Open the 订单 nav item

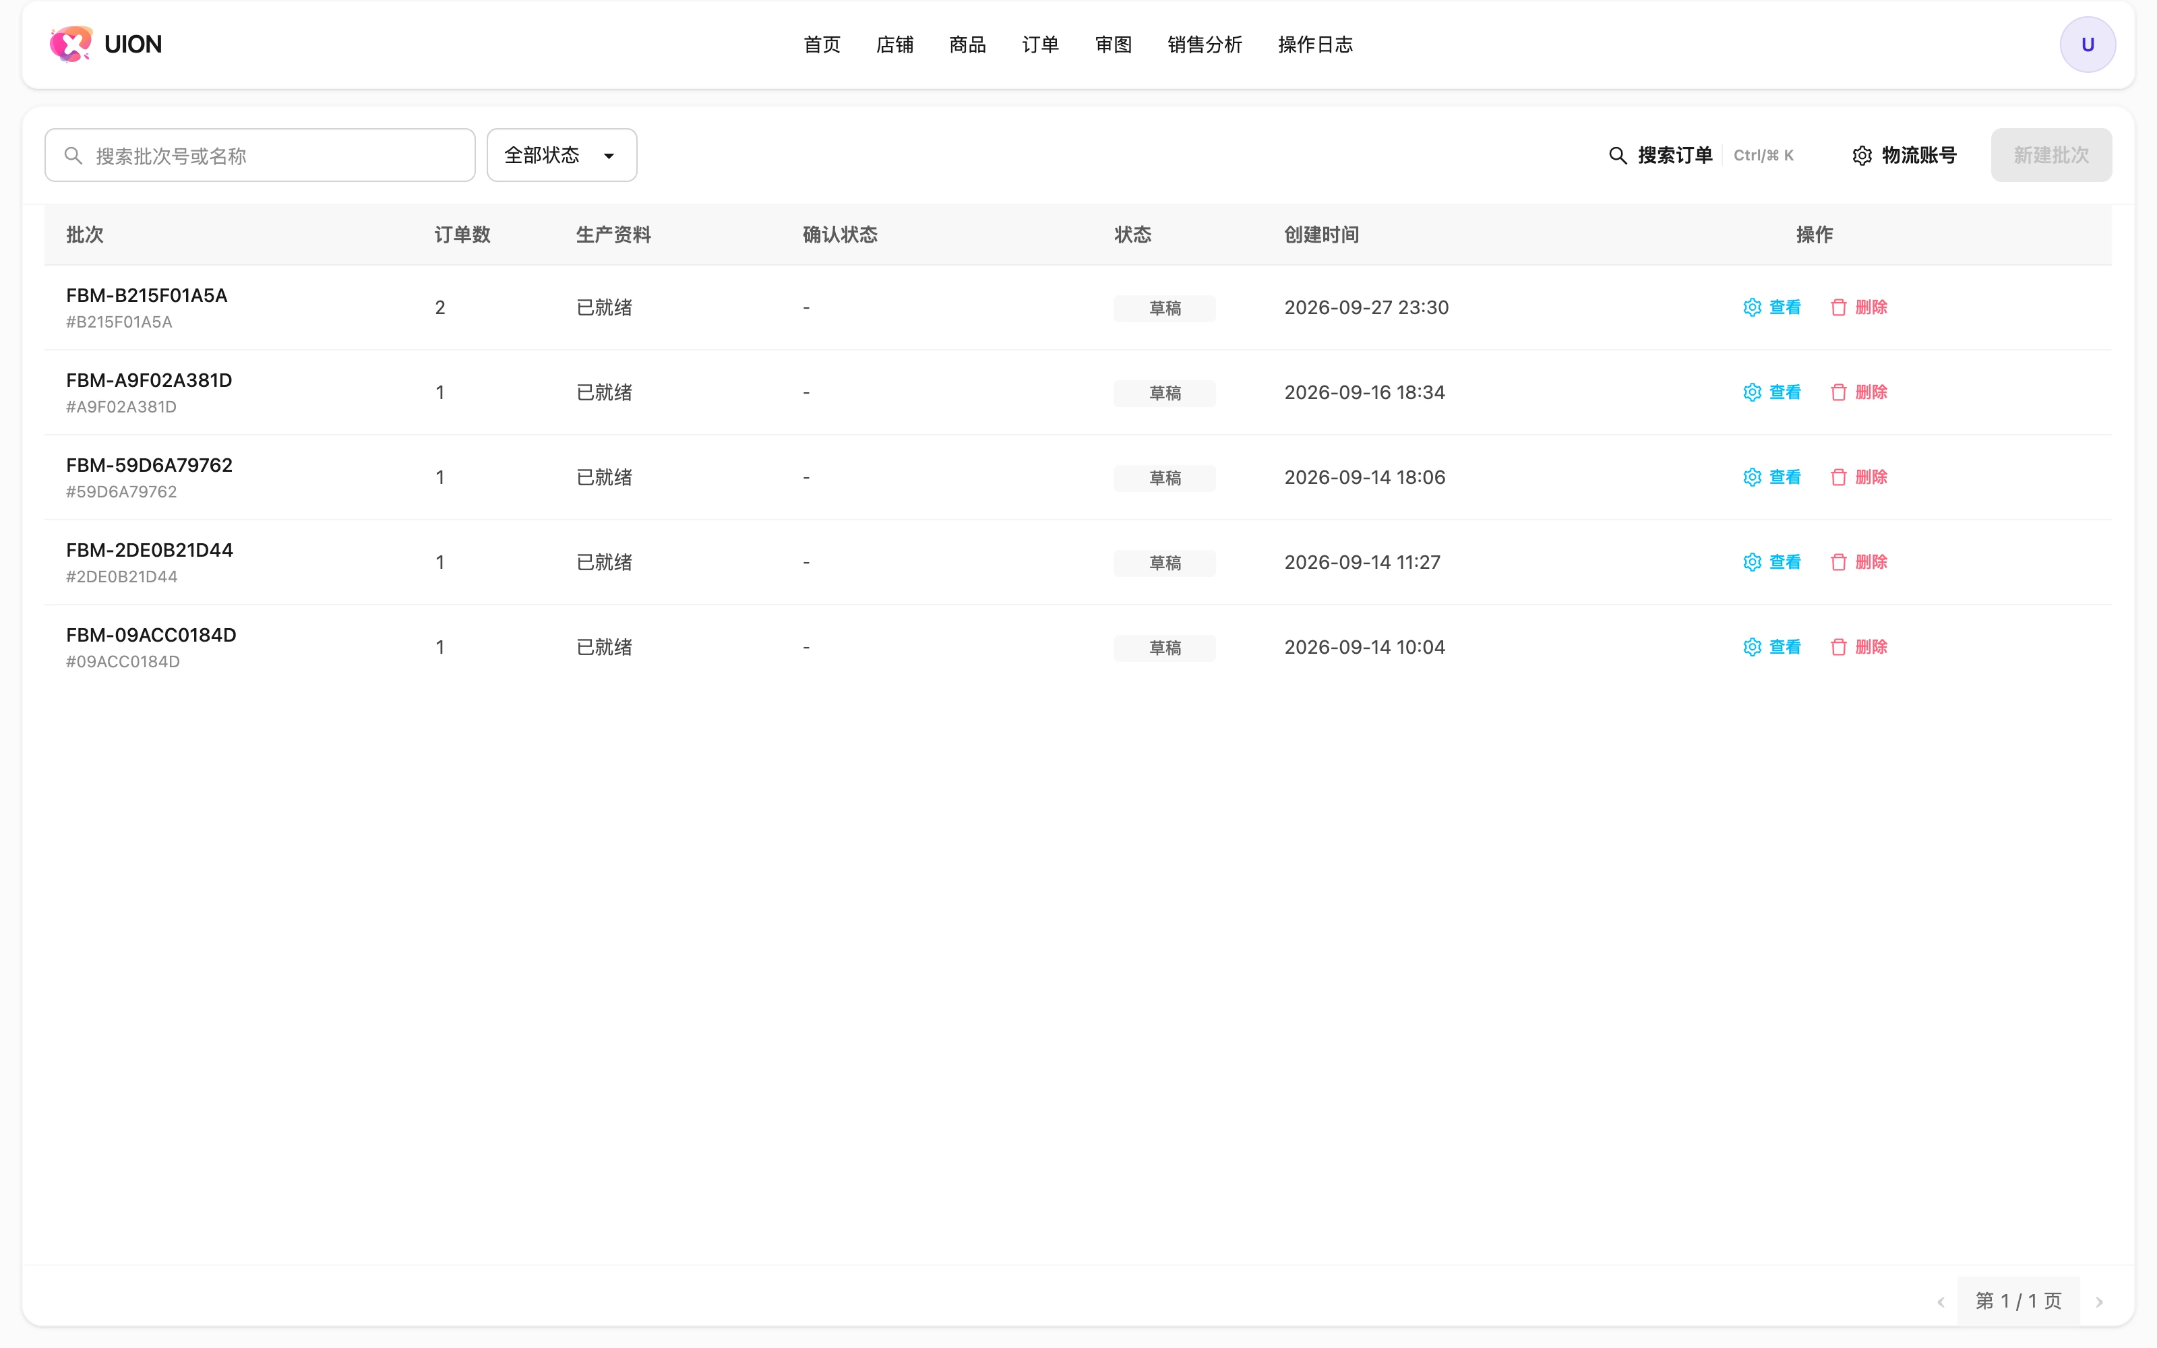1040,44
